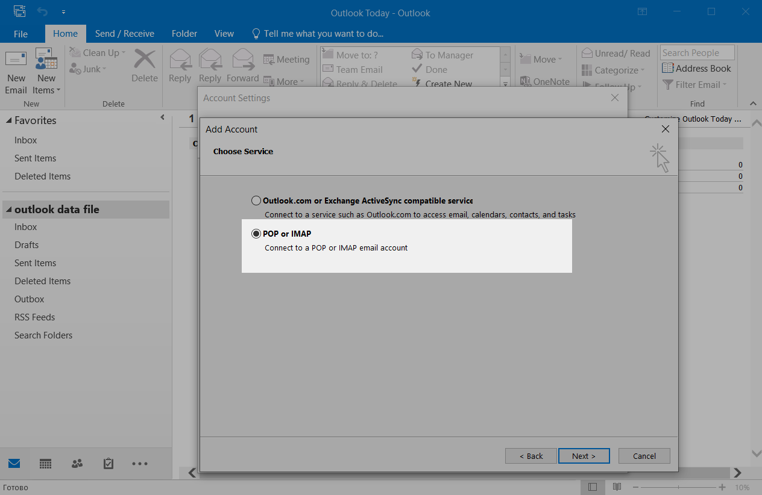Screen dimensions: 762x495
Task: Open the Send / Receive tab
Action: coord(125,34)
